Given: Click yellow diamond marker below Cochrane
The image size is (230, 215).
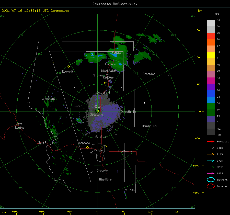Looking at the screenshot, I should (x=87, y=148).
